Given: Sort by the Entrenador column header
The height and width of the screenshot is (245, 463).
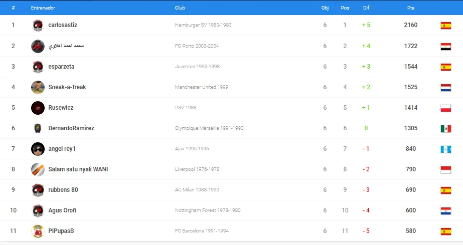Looking at the screenshot, I should point(43,8).
